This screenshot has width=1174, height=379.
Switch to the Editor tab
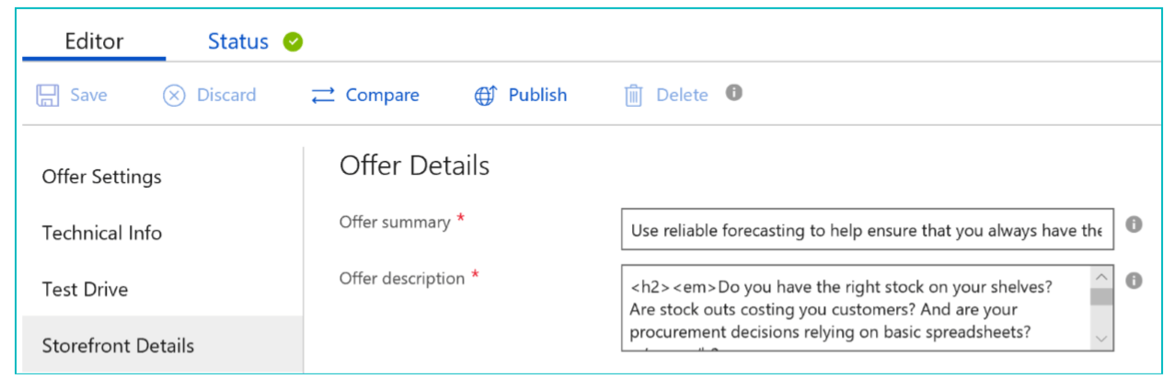(x=94, y=41)
